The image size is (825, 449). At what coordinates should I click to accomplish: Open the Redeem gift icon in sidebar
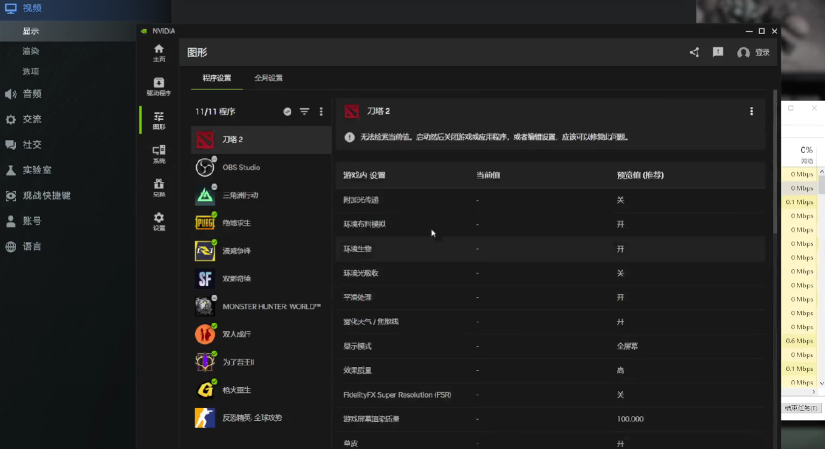(159, 188)
